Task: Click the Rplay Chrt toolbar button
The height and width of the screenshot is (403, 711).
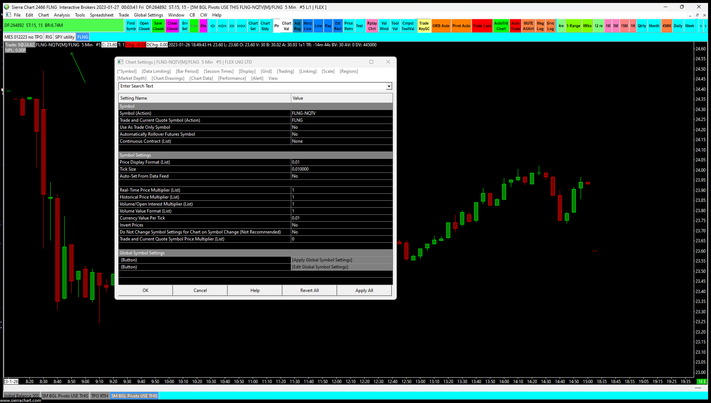Action: pyautogui.click(x=372, y=26)
